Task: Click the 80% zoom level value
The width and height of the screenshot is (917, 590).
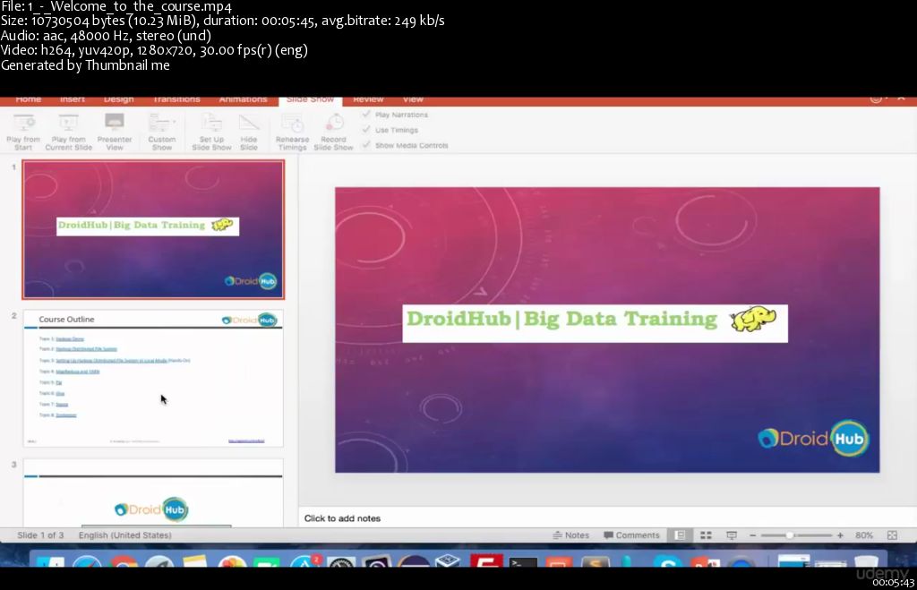Action: pos(864,535)
